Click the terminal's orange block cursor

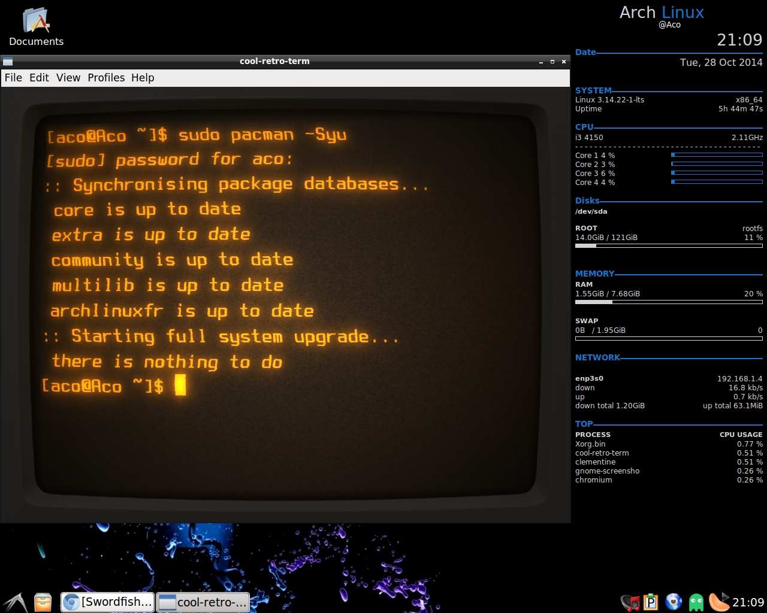click(180, 385)
